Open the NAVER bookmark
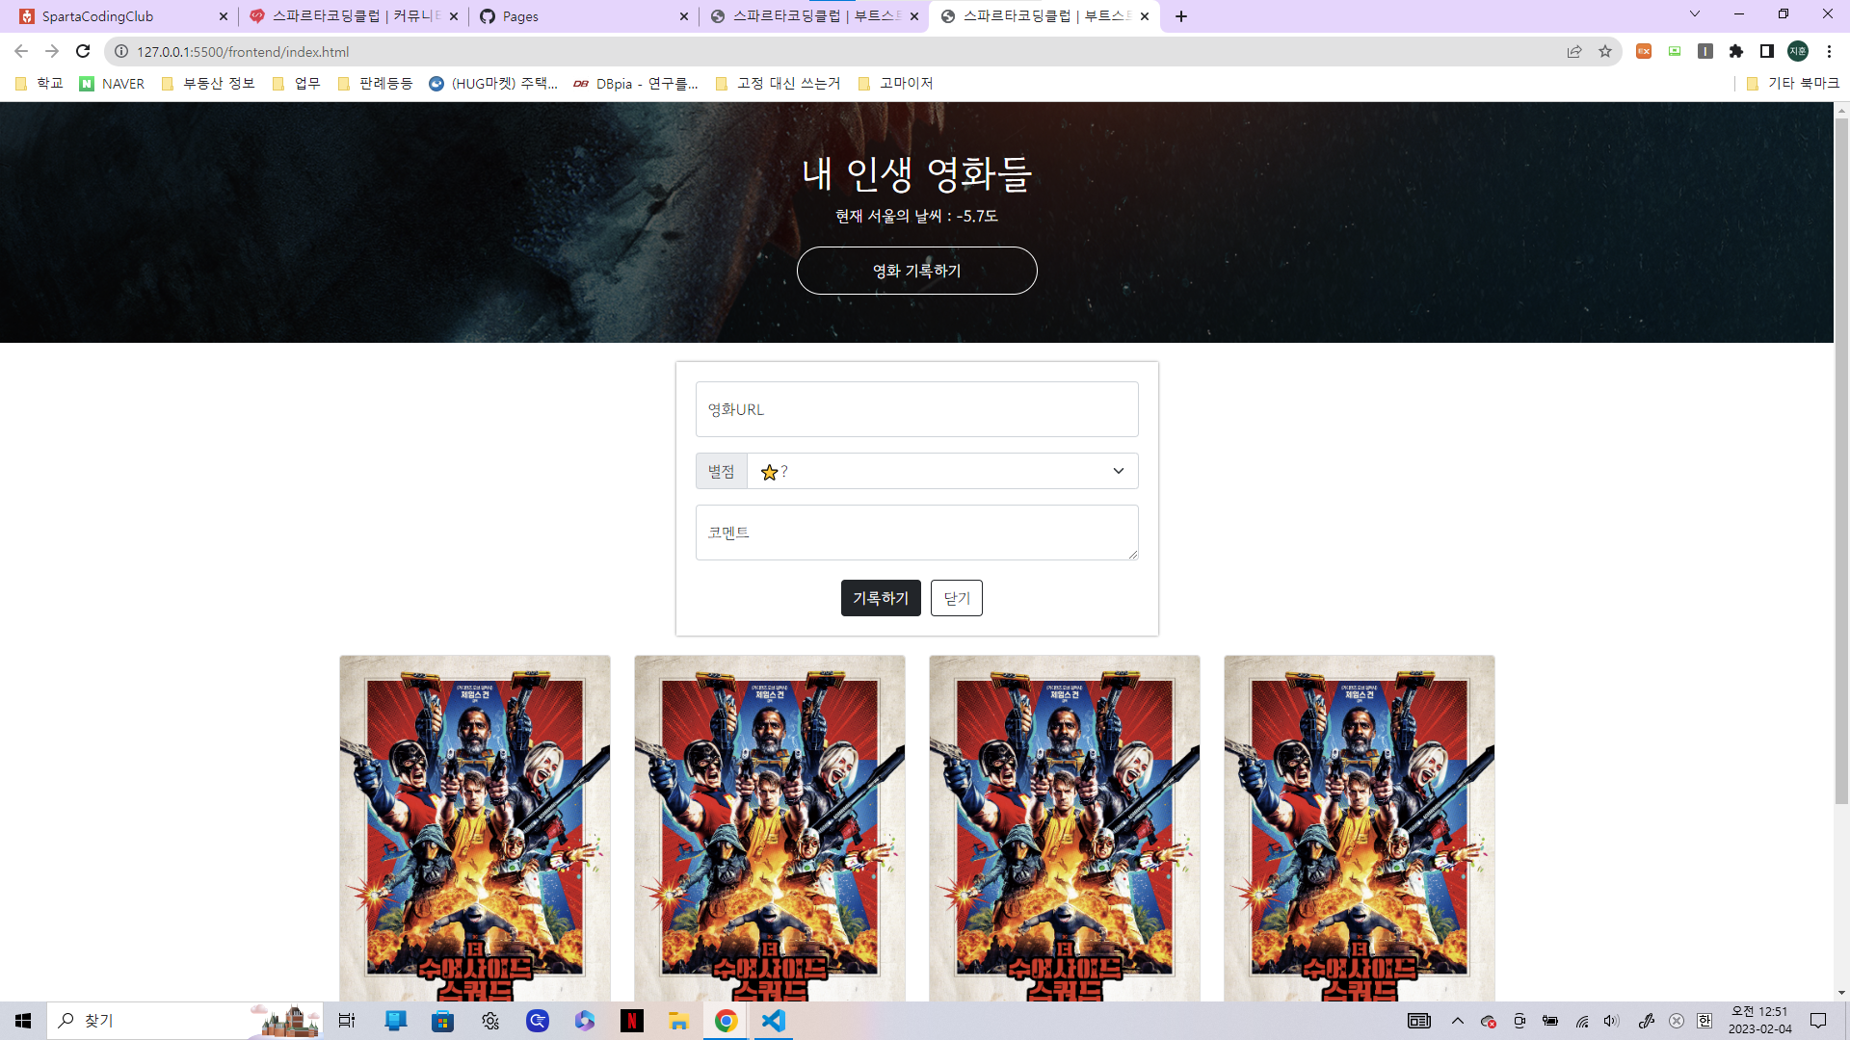This screenshot has width=1850, height=1040. coord(112,84)
